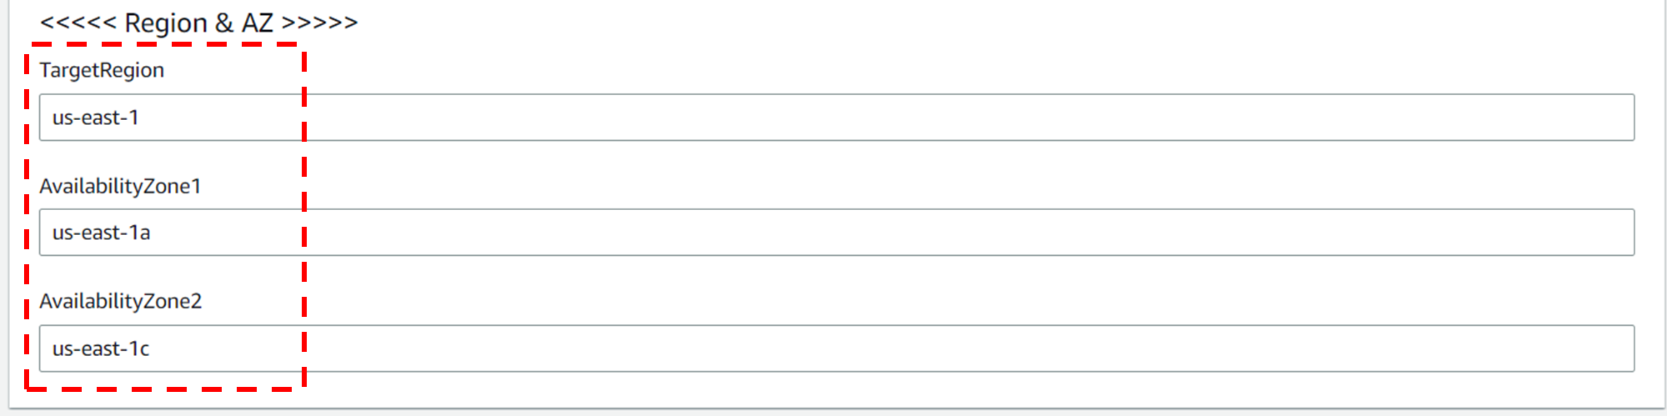1667x416 pixels.
Task: Click the word Region in the heading
Action: click(x=165, y=23)
